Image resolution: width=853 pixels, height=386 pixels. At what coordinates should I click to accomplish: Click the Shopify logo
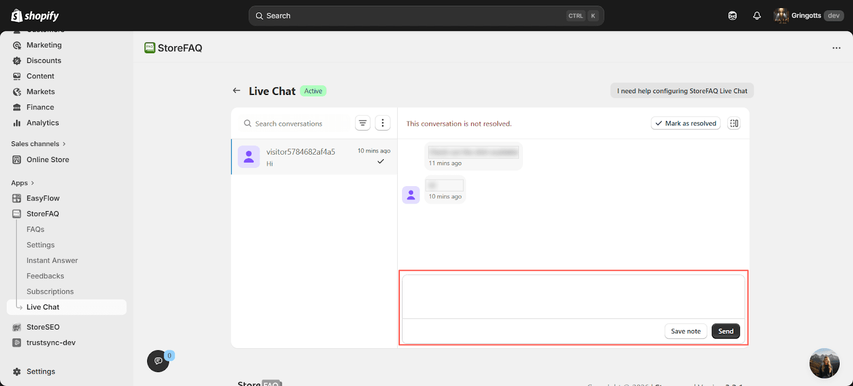35,15
